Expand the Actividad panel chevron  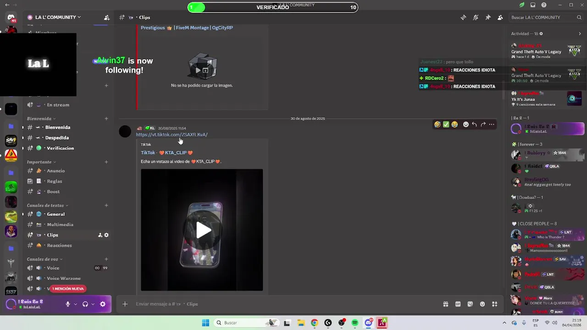(x=580, y=33)
